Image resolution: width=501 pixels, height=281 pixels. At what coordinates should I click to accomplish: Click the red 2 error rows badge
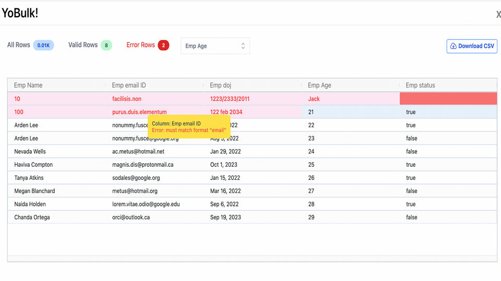pos(163,45)
